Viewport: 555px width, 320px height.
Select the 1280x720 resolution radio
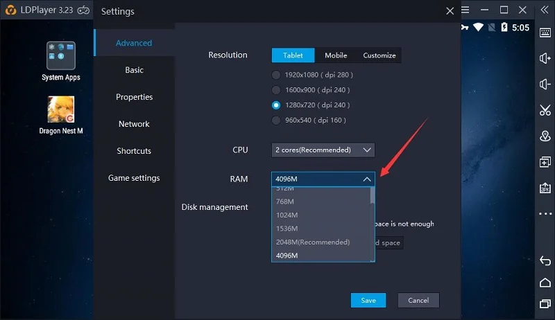pyautogui.click(x=276, y=105)
